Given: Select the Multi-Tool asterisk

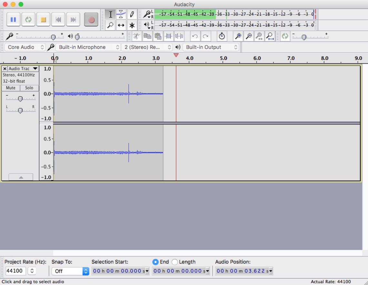Looking at the screenshot, I should pyautogui.click(x=132, y=25).
